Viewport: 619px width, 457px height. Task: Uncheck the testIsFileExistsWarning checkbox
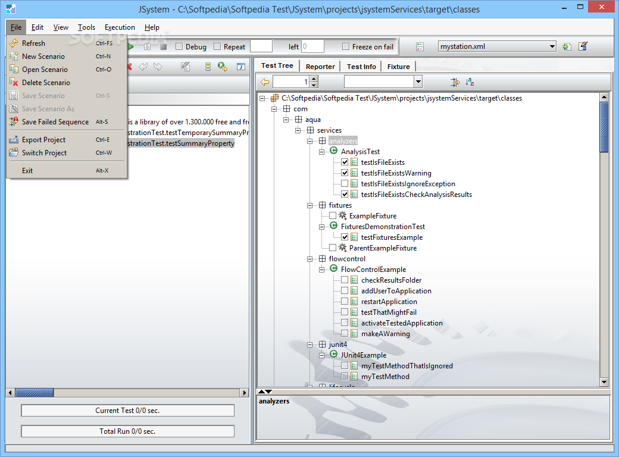(x=345, y=173)
